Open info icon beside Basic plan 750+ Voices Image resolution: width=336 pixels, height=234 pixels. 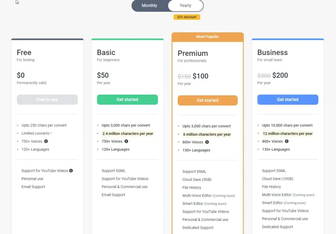(126, 141)
